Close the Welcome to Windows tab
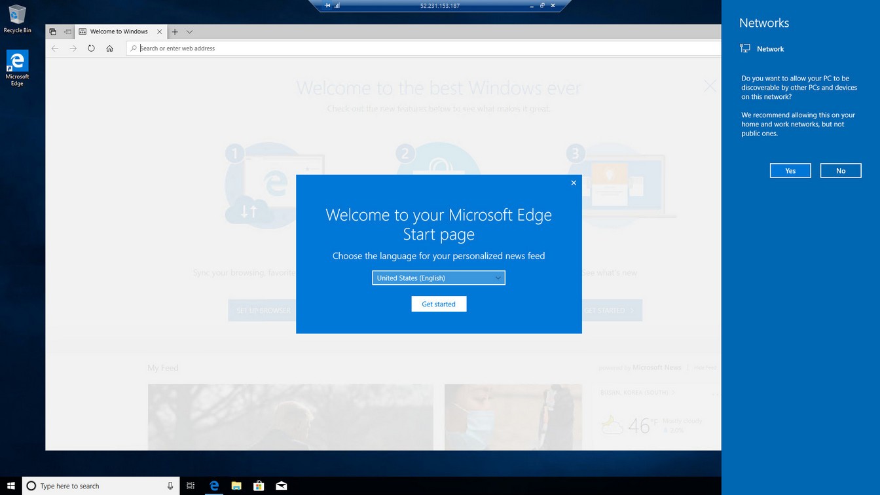Screen dimensions: 880x495 [x=159, y=31]
